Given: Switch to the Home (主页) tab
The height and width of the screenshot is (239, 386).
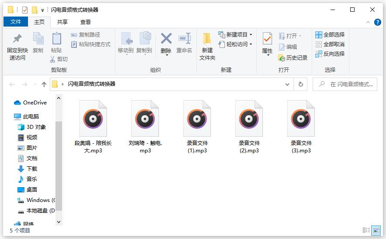Looking at the screenshot, I should coord(39,22).
